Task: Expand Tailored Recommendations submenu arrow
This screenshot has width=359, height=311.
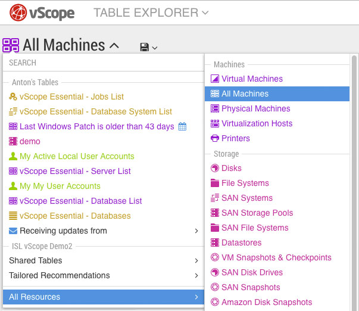Action: tap(196, 275)
